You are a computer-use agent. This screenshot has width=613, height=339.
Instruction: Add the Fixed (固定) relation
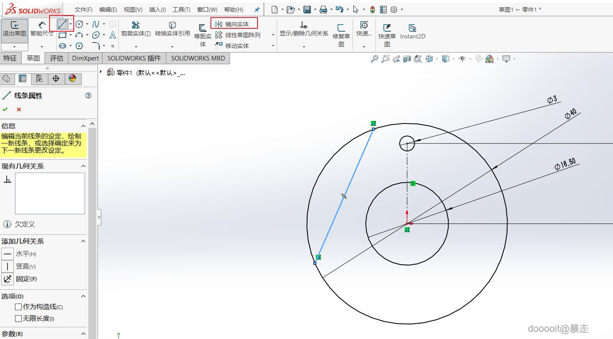click(x=8, y=279)
